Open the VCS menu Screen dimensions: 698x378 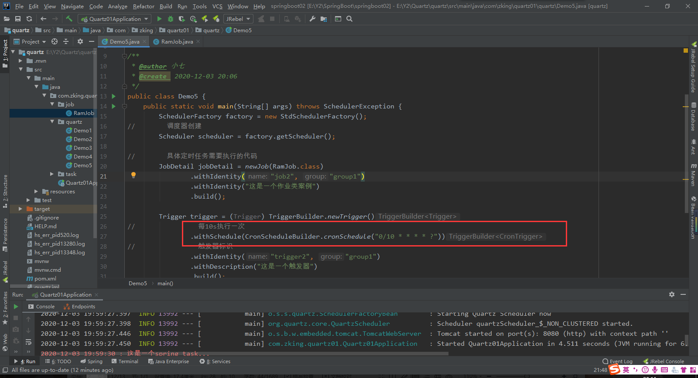(x=217, y=6)
